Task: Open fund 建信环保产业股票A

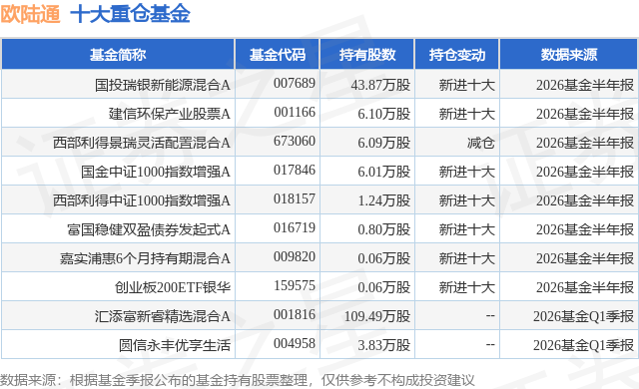Action: [x=170, y=114]
